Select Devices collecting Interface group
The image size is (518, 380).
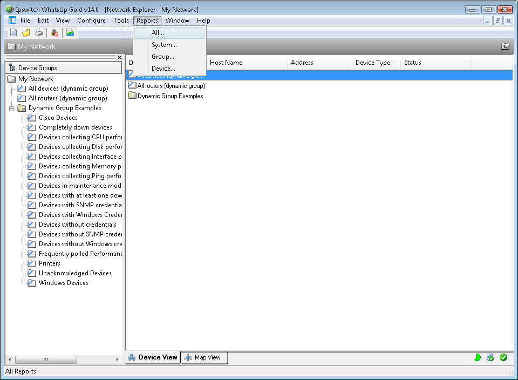pos(80,157)
